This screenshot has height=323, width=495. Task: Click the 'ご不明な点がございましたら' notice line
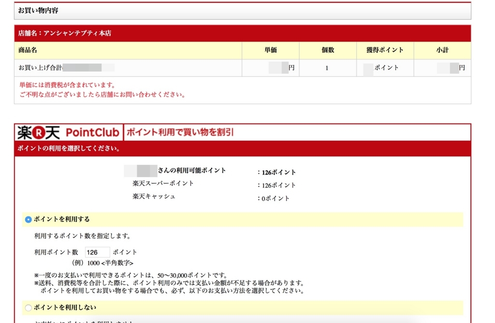(102, 94)
